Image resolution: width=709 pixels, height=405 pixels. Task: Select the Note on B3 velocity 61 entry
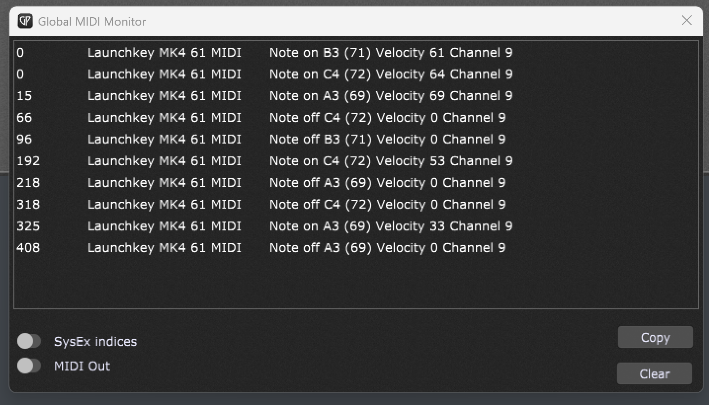(x=356, y=52)
